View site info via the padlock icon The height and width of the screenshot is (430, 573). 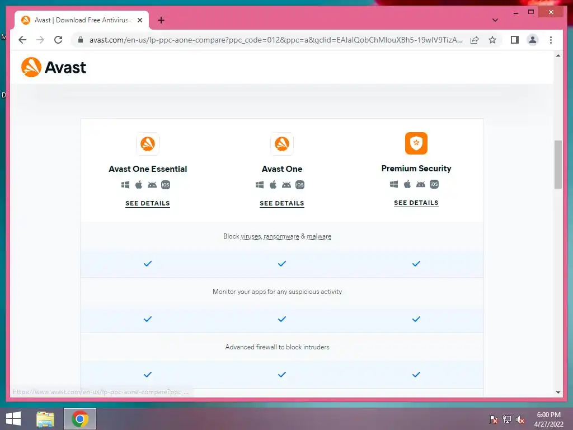[81, 40]
